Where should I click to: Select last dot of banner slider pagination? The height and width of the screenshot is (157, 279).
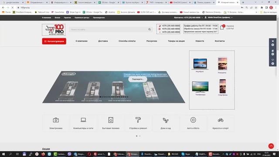[x=128, y=97]
